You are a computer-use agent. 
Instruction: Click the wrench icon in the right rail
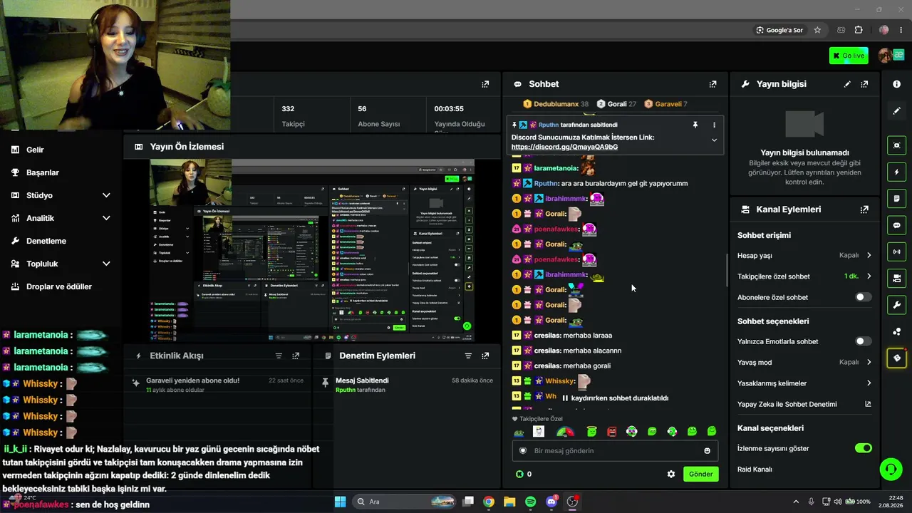(896, 305)
